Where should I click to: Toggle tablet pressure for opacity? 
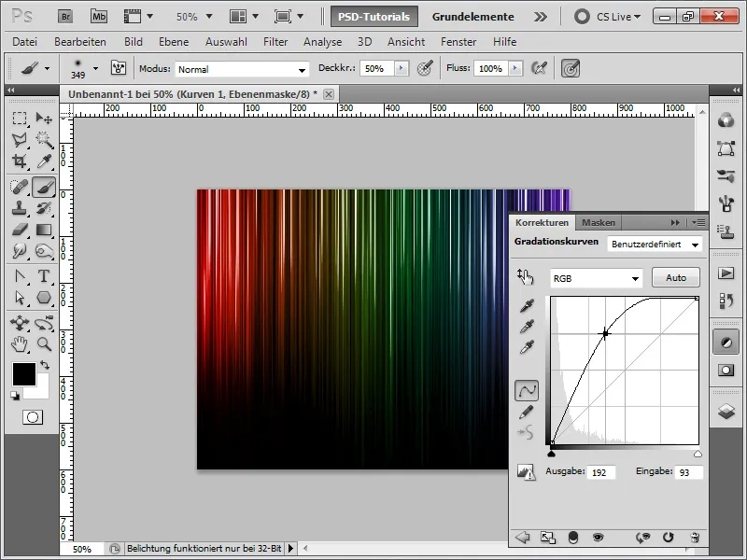tap(425, 68)
